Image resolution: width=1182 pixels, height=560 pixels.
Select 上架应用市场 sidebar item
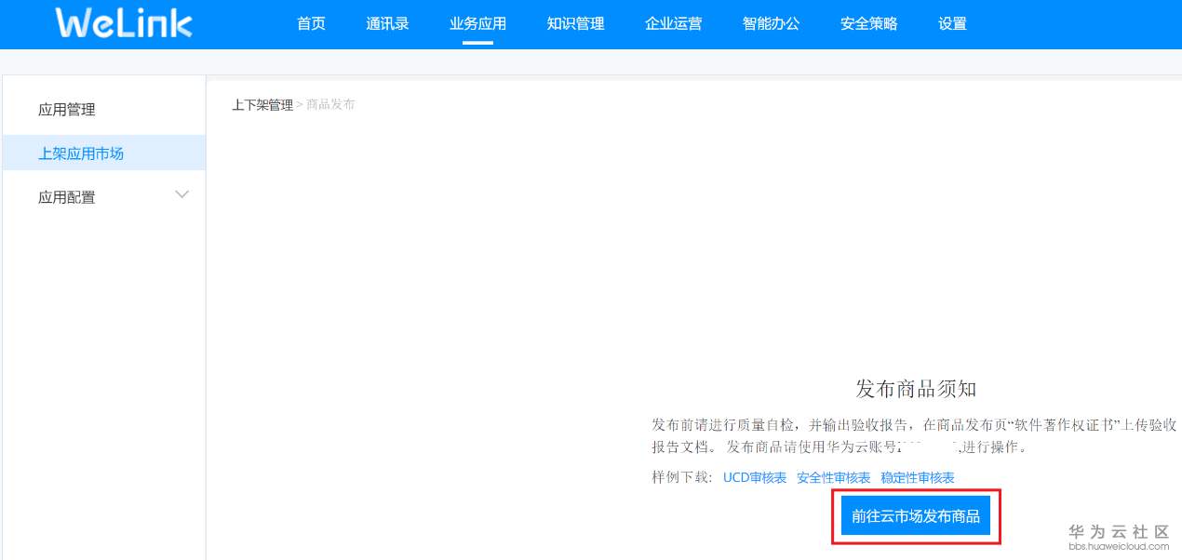click(x=103, y=153)
